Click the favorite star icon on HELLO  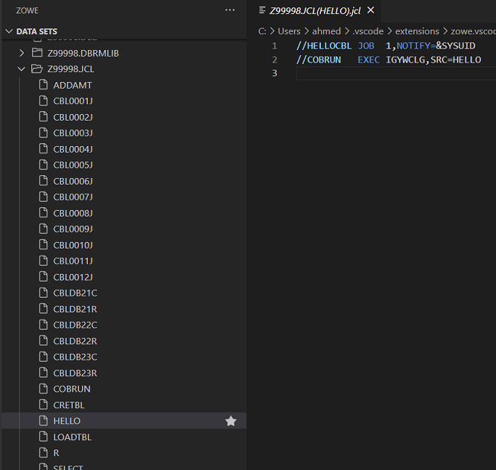(x=231, y=421)
